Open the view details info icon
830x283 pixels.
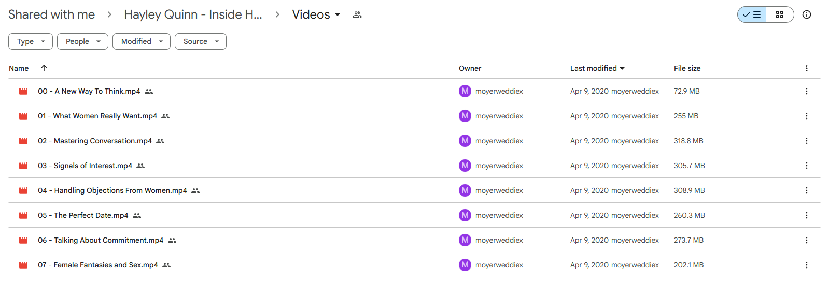pos(807,14)
